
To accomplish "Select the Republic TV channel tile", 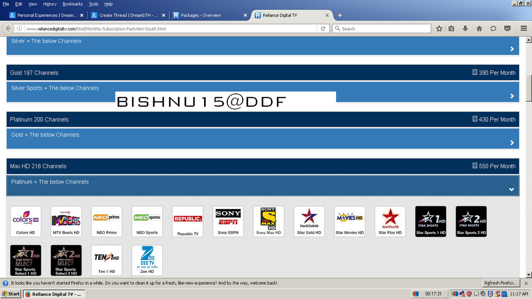I will [188, 221].
